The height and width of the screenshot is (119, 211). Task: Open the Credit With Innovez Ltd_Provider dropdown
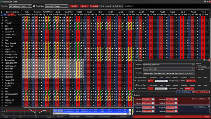[x=67, y=6]
